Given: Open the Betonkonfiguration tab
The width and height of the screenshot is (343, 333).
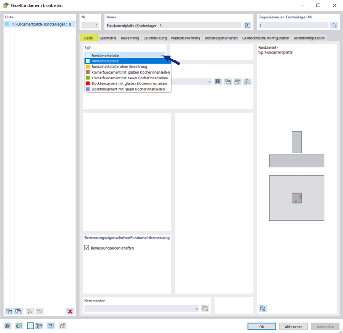Looking at the screenshot, I should point(309,38).
